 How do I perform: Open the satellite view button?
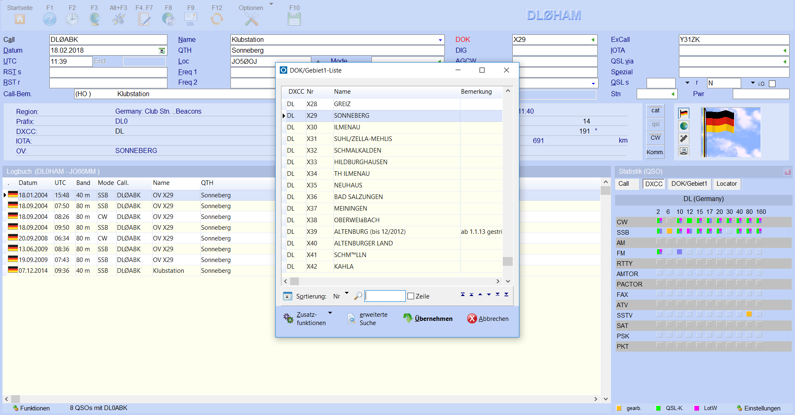[684, 138]
